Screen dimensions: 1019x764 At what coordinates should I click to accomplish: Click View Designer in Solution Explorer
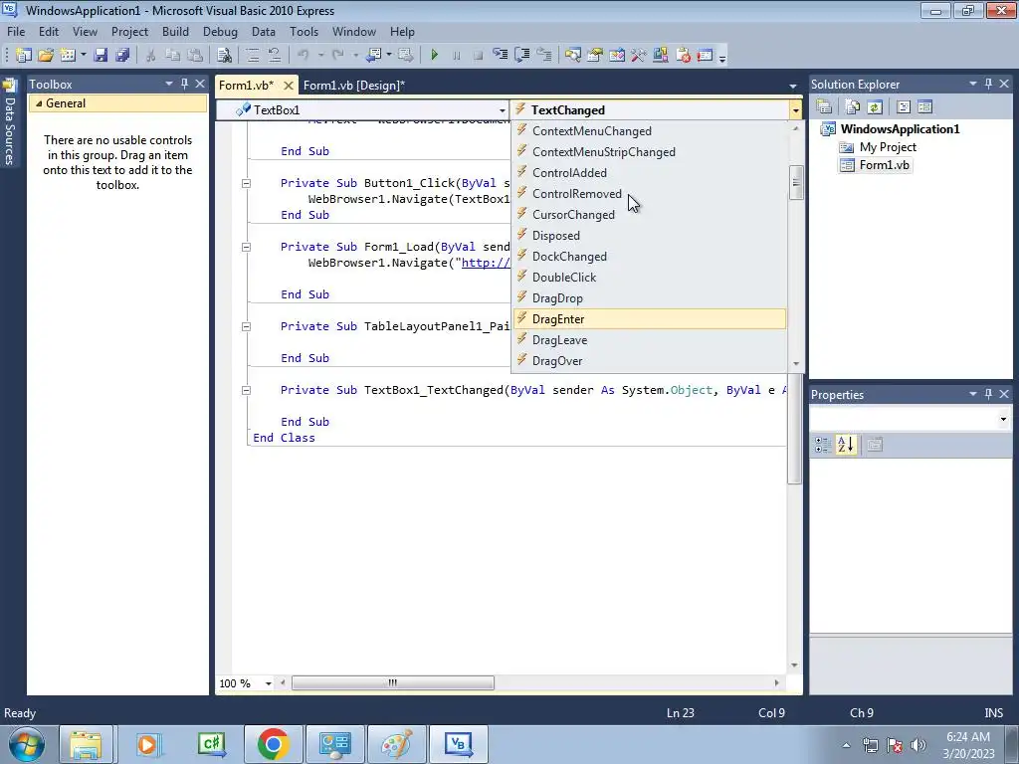(925, 106)
